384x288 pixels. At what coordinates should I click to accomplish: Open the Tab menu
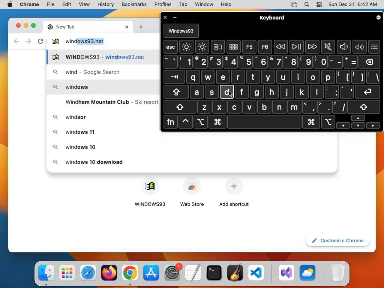coord(183,4)
